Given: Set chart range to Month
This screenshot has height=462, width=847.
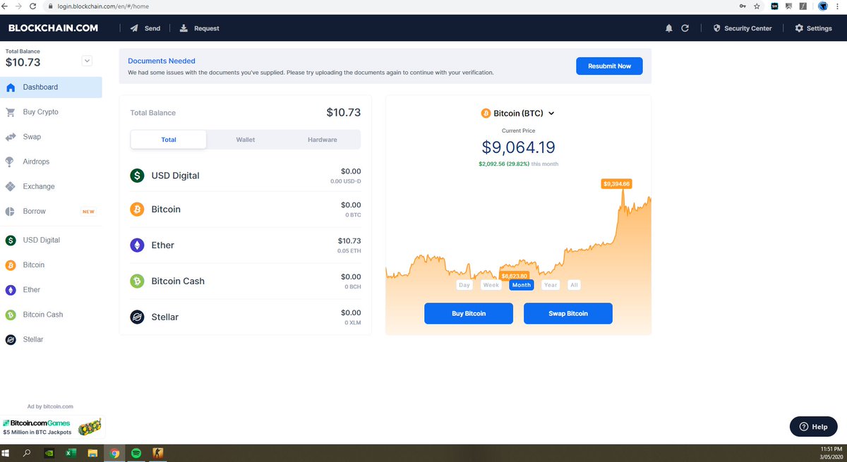Looking at the screenshot, I should (522, 285).
